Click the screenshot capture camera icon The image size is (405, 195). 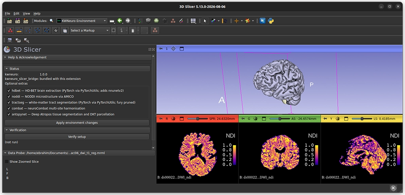pos(10,40)
